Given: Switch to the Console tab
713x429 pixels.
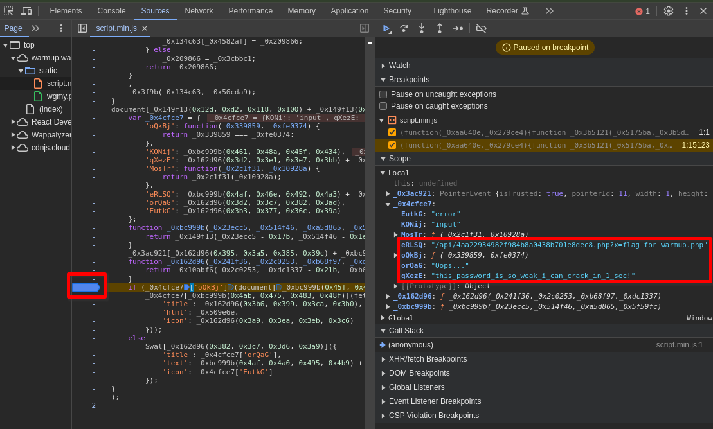Looking at the screenshot, I should coord(111,11).
